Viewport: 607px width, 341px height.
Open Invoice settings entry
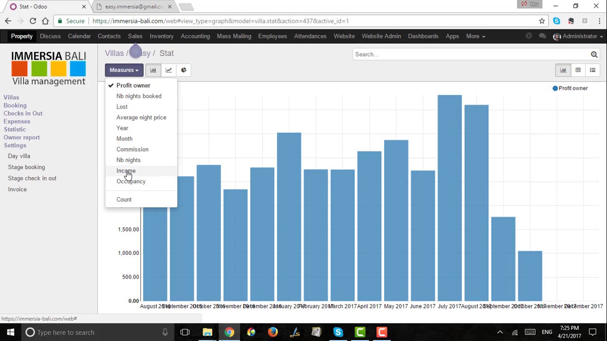17,189
